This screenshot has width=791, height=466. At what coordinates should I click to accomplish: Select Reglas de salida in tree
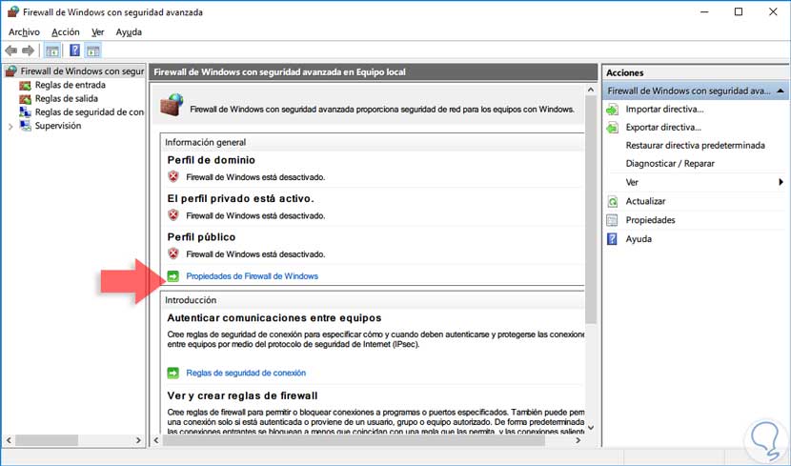[x=66, y=98]
